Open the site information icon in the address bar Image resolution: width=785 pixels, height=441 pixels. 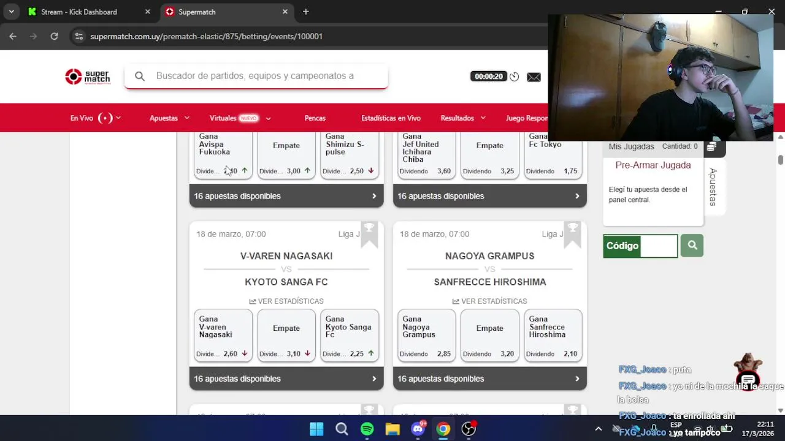(78, 36)
